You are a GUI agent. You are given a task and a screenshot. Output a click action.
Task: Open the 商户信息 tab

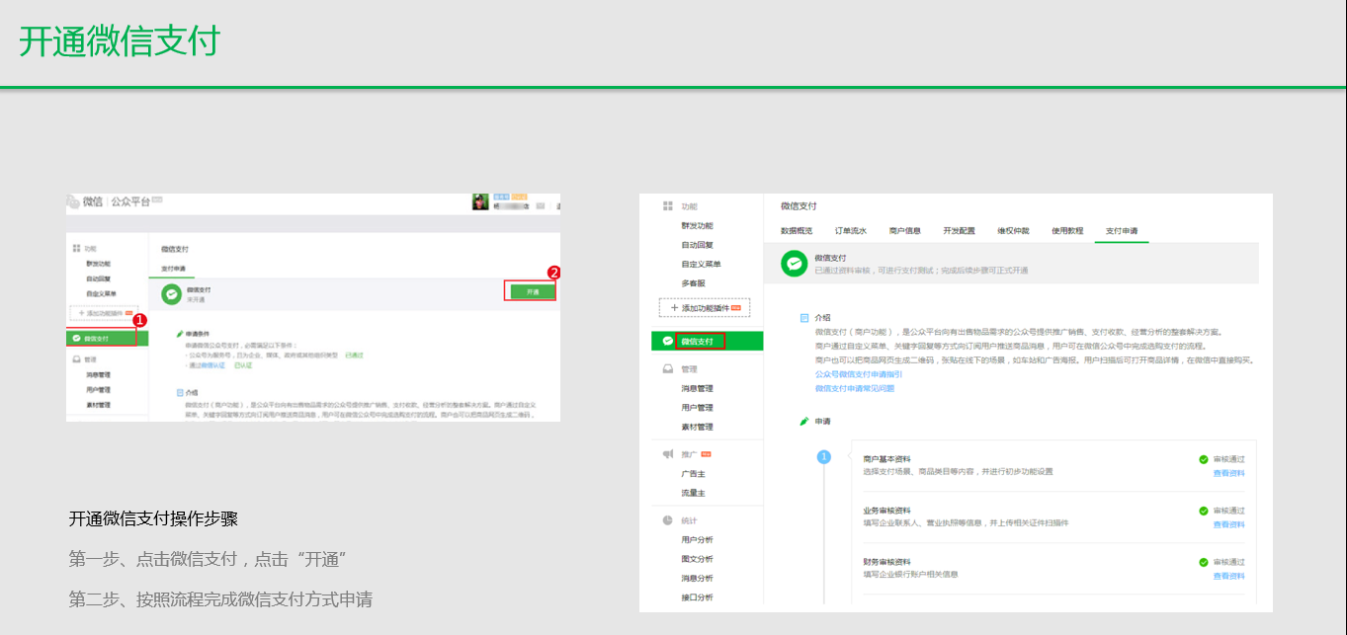point(905,231)
